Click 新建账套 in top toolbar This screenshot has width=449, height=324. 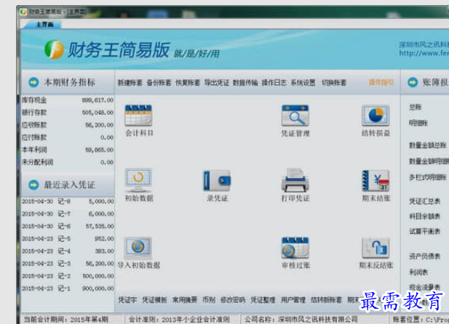coord(130,83)
